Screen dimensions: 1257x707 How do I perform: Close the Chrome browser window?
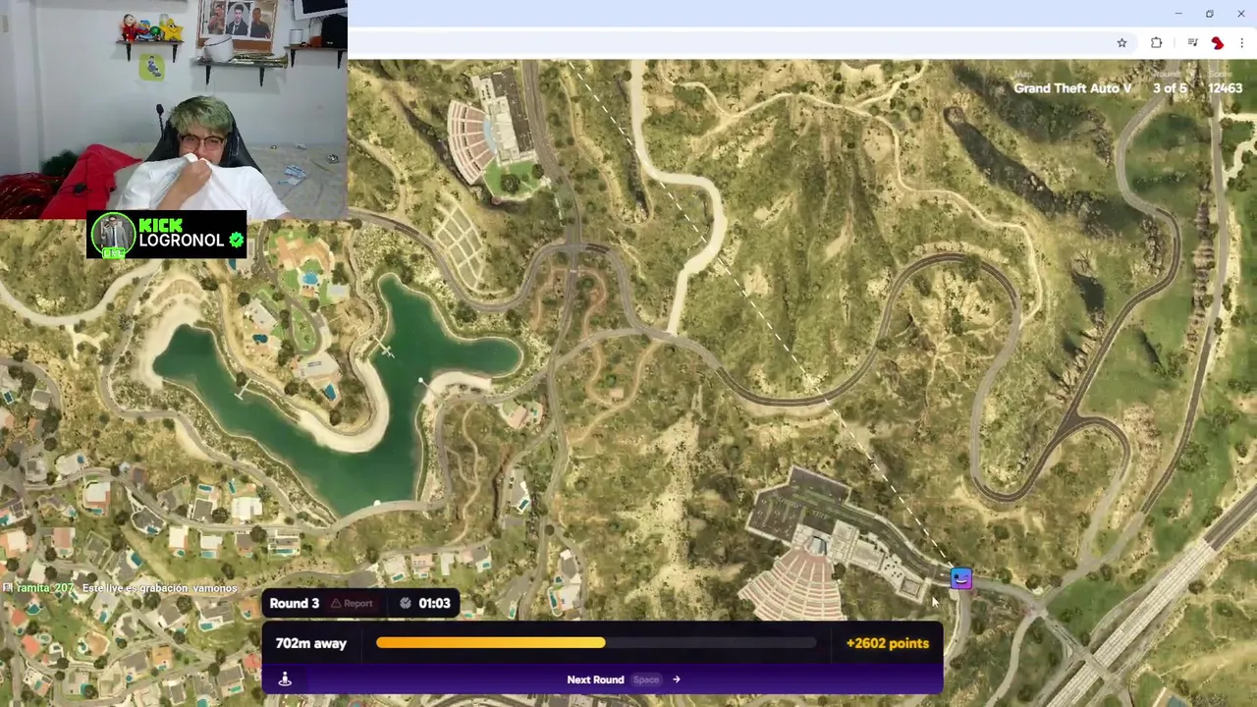1240,14
